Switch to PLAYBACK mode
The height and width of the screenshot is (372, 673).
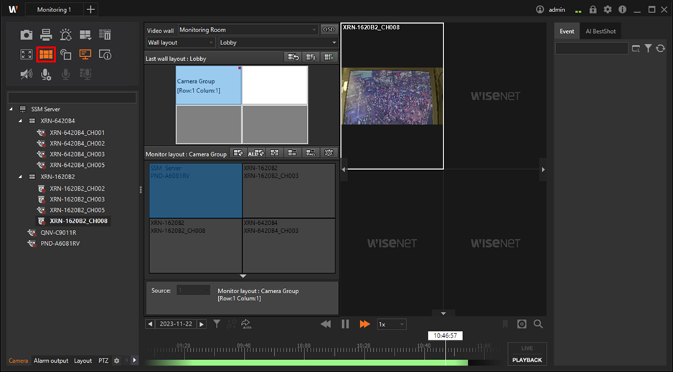point(527,360)
